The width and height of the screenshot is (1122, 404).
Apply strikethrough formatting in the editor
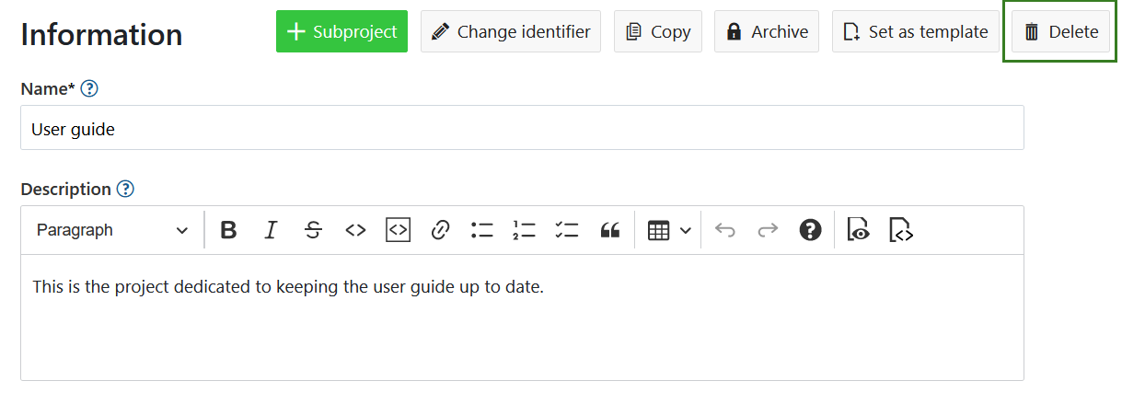coord(313,230)
